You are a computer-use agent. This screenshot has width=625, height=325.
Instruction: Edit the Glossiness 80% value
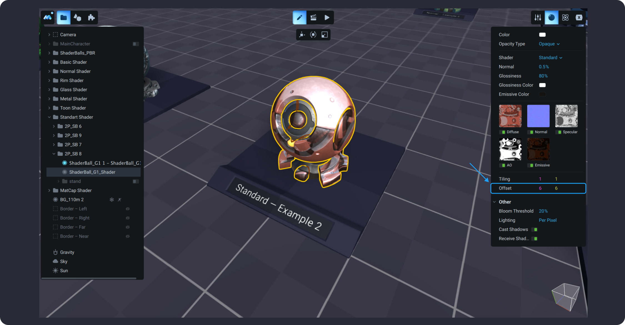[543, 76]
